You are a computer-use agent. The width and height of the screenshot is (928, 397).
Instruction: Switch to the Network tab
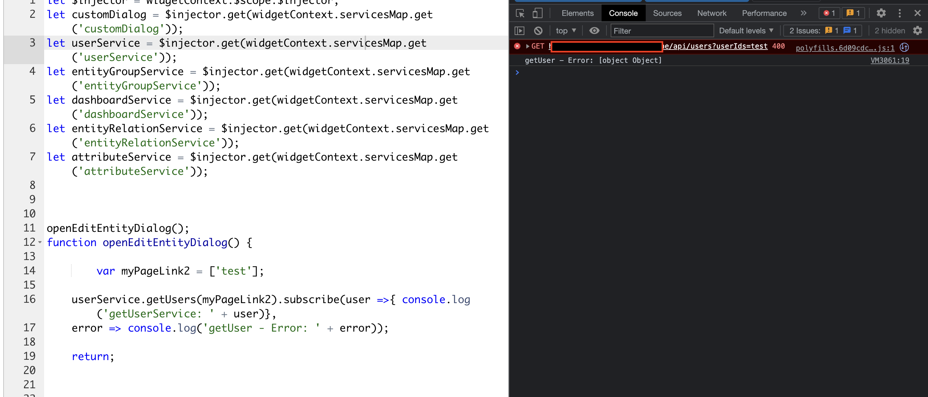click(x=712, y=13)
